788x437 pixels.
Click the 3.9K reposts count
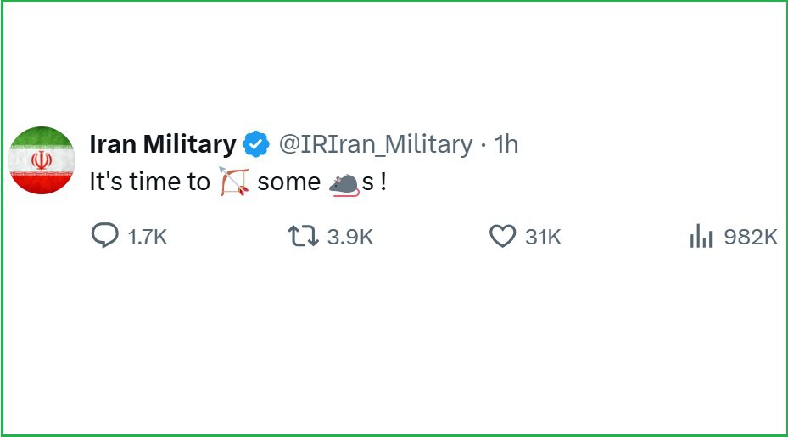tap(350, 237)
